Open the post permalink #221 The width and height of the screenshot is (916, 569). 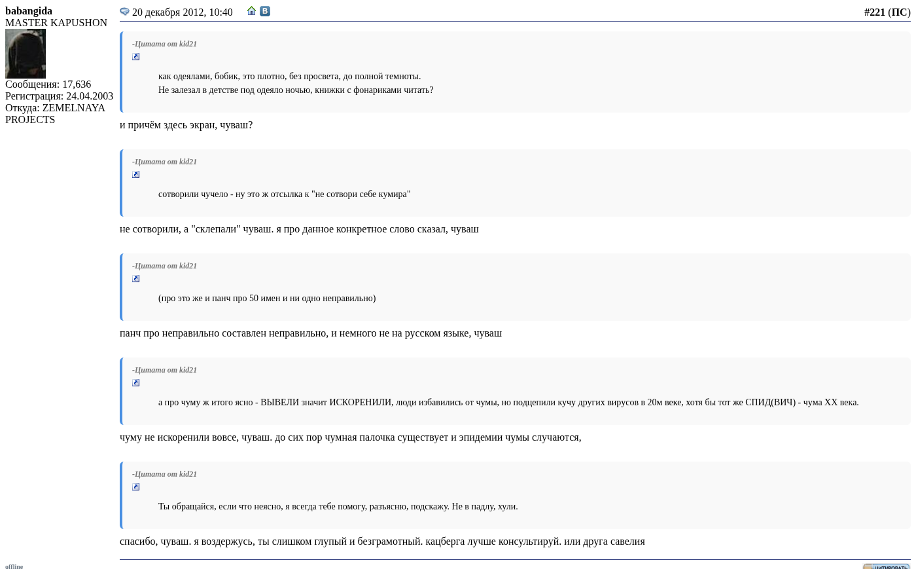[x=874, y=12]
